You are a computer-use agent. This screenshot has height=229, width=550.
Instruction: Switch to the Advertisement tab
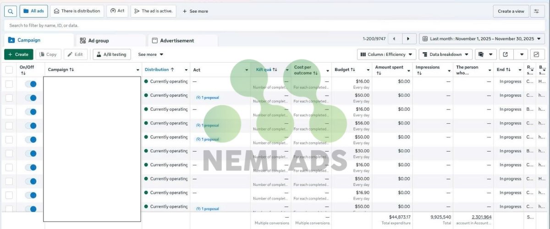(x=182, y=40)
